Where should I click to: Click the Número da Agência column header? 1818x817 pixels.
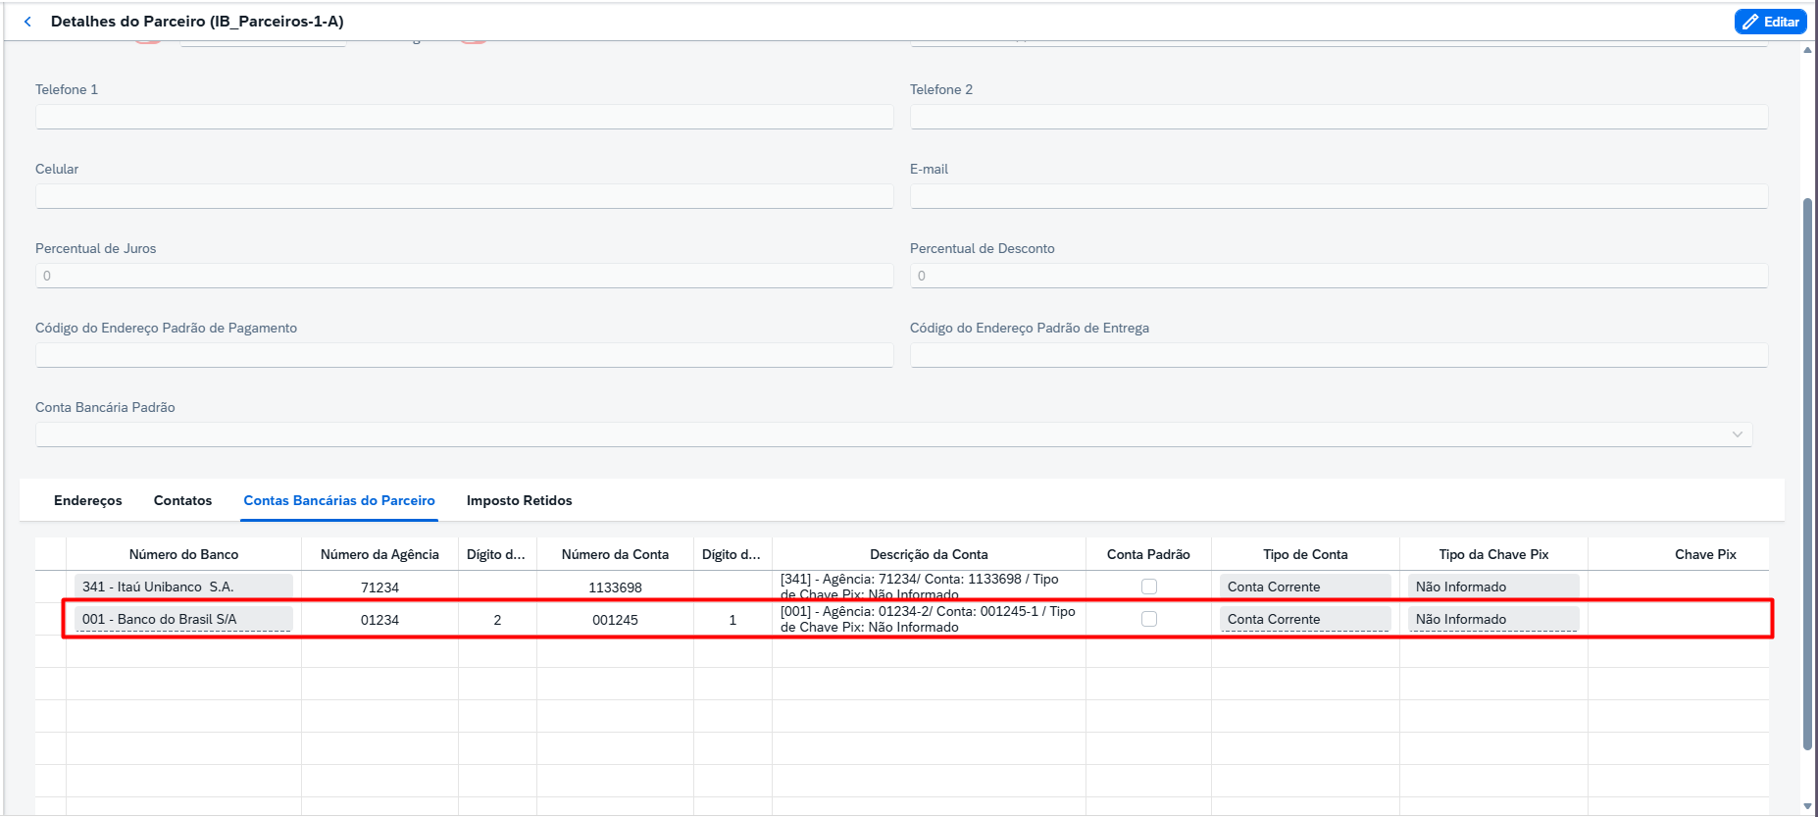379,554
